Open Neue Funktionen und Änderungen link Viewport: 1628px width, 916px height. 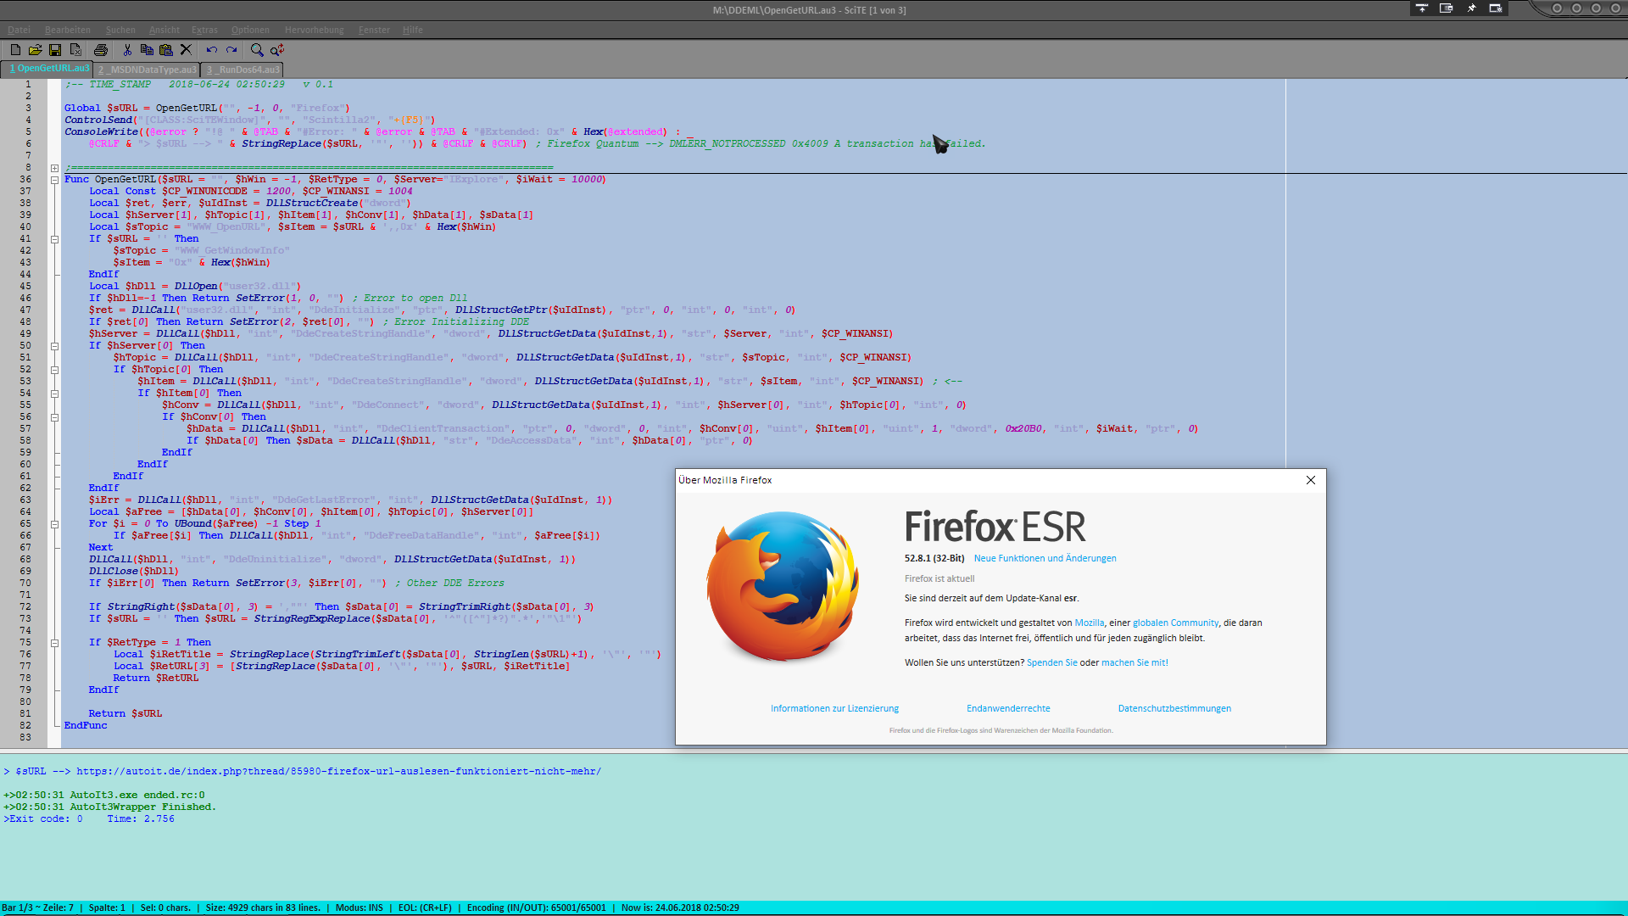[x=1045, y=558]
